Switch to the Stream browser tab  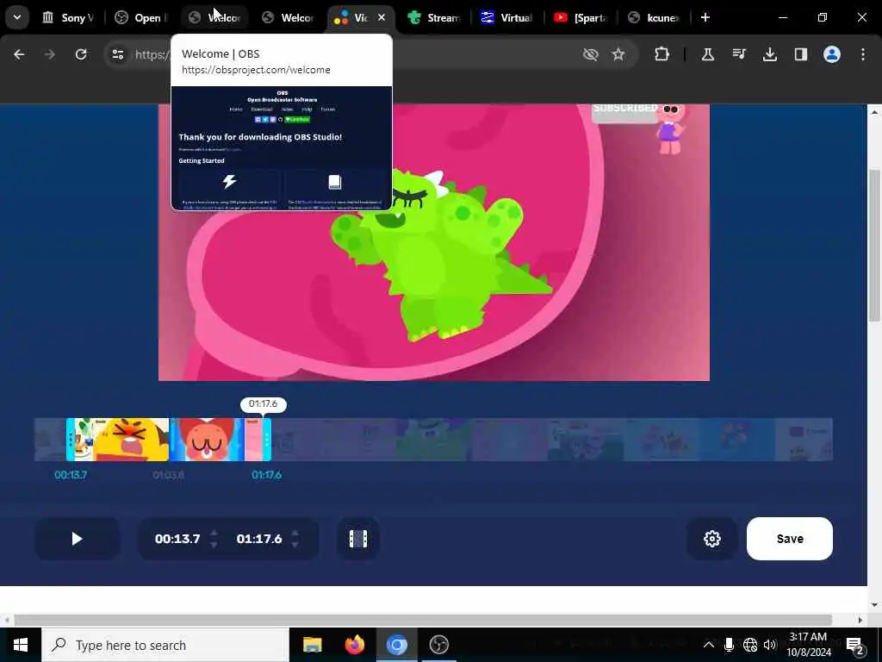click(x=434, y=17)
